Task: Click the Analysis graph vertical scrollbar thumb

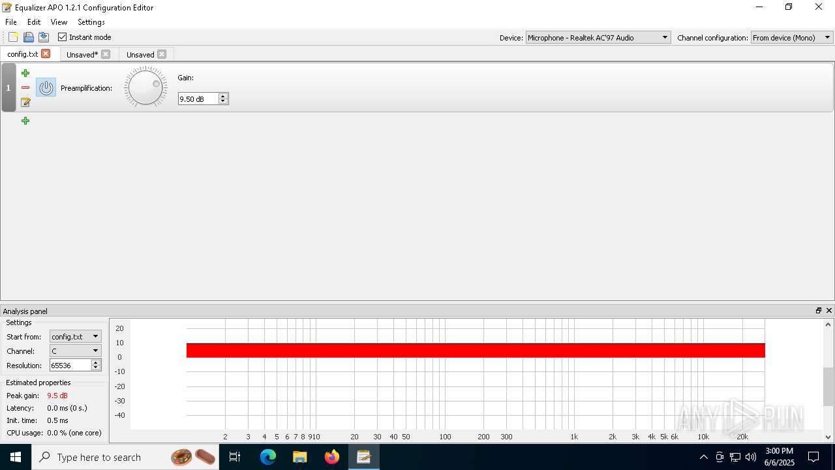Action: (x=828, y=386)
